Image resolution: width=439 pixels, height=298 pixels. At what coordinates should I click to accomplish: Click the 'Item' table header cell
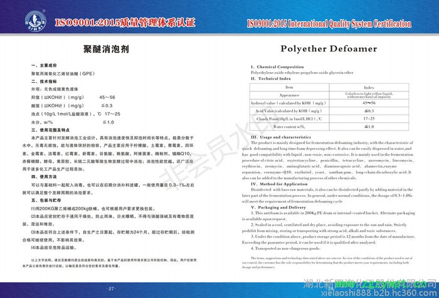[289, 87]
